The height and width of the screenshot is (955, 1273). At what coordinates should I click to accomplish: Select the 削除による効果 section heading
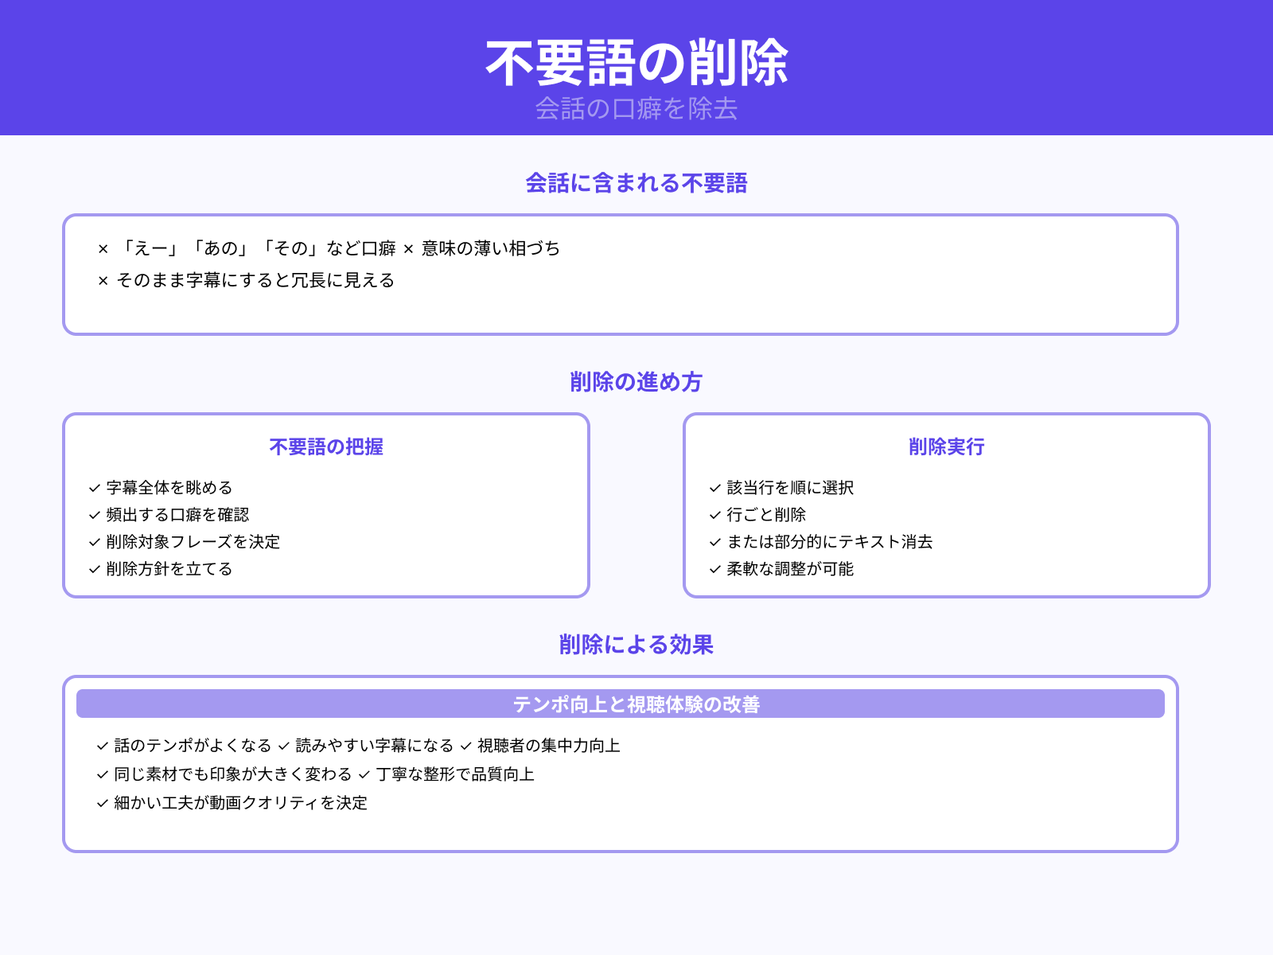tap(636, 645)
